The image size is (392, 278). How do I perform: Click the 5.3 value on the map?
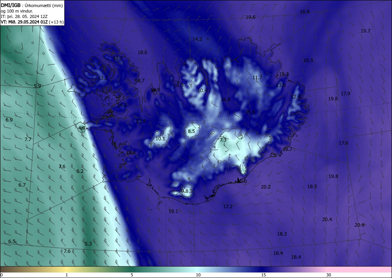(x=88, y=244)
